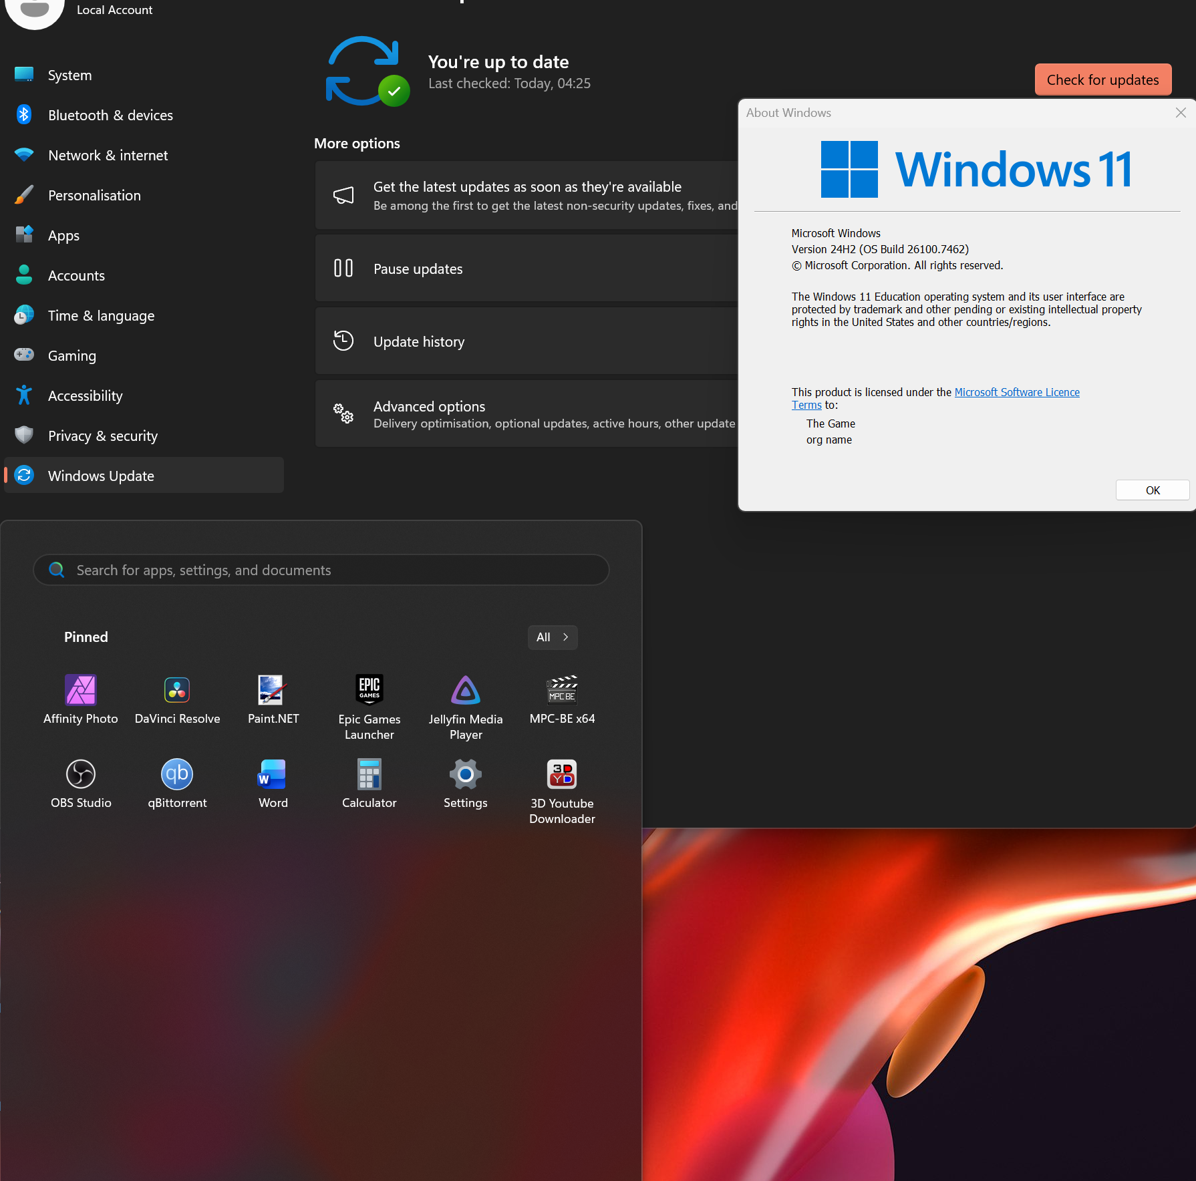Launch MPC-BE x64 player
The image size is (1196, 1181).
click(x=562, y=699)
